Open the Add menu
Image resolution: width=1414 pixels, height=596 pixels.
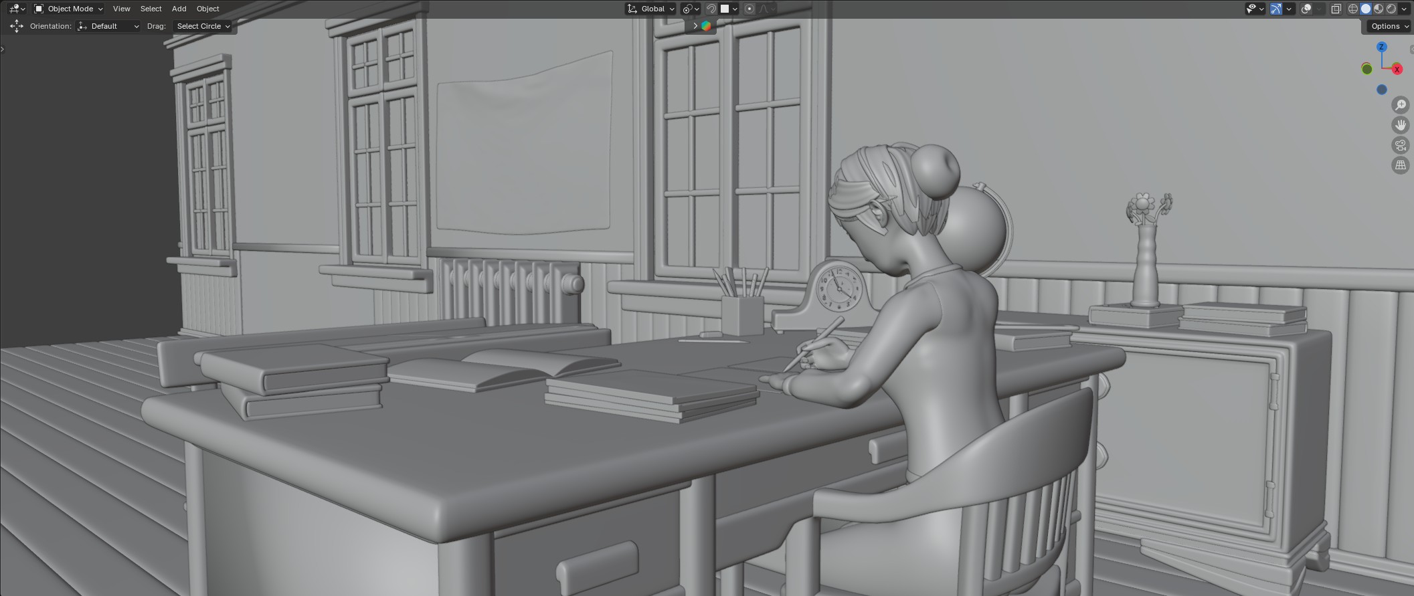(179, 9)
